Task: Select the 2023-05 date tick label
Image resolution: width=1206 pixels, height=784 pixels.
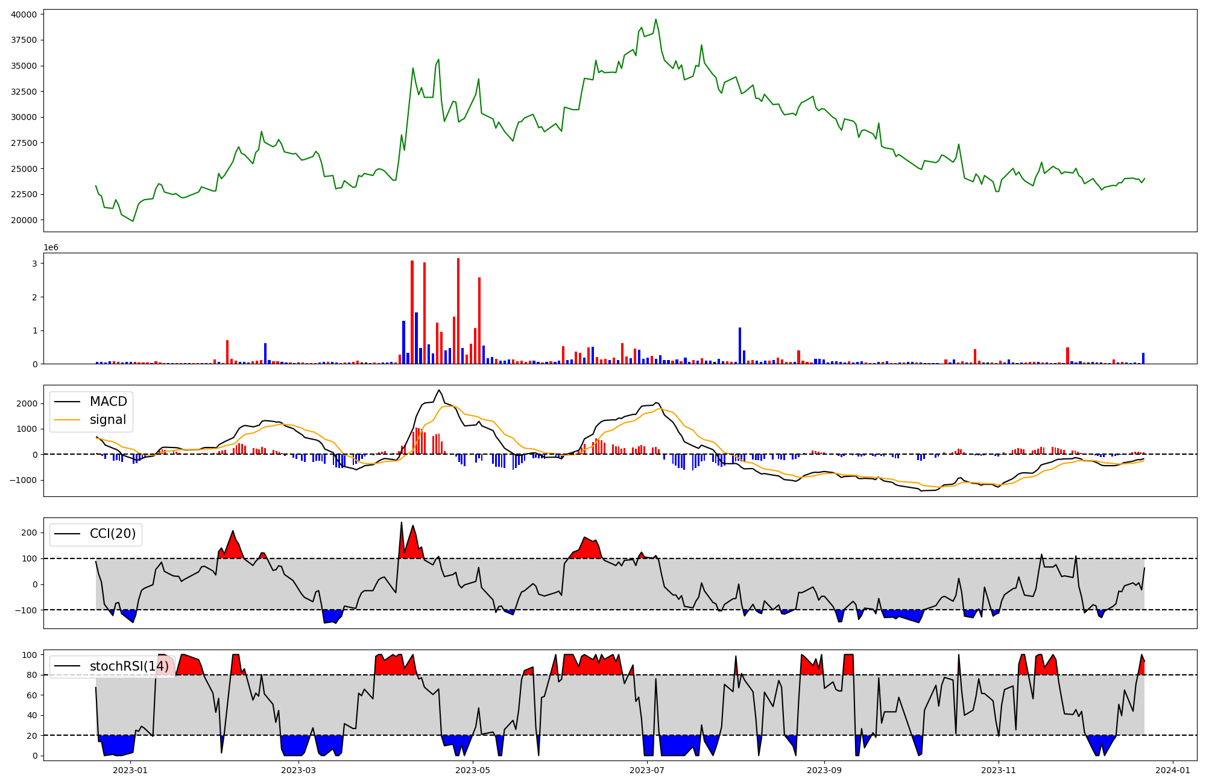Action: [x=473, y=770]
